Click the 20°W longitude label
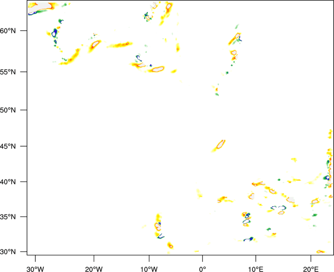This screenshot has width=334, height=272. point(94,269)
